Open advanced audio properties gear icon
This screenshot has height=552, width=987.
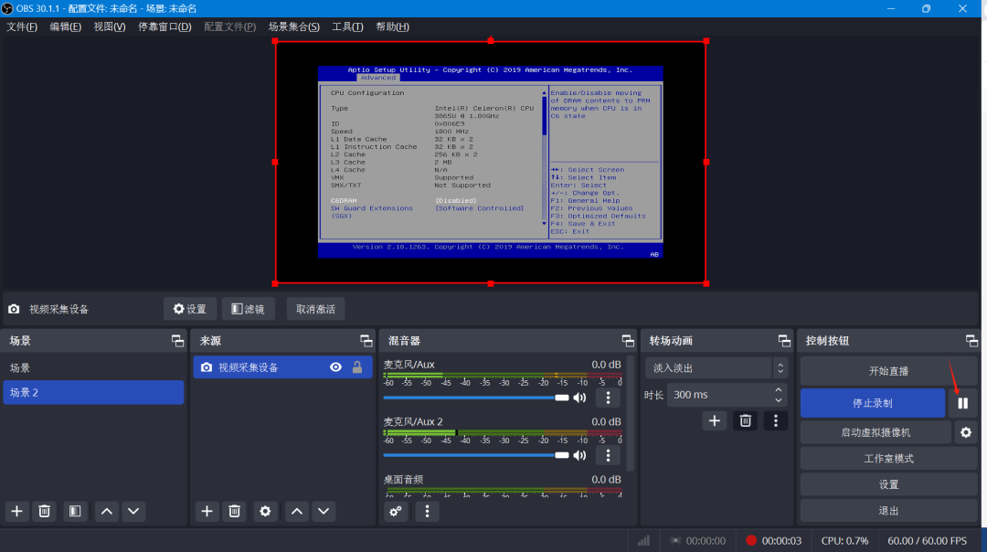(x=396, y=511)
